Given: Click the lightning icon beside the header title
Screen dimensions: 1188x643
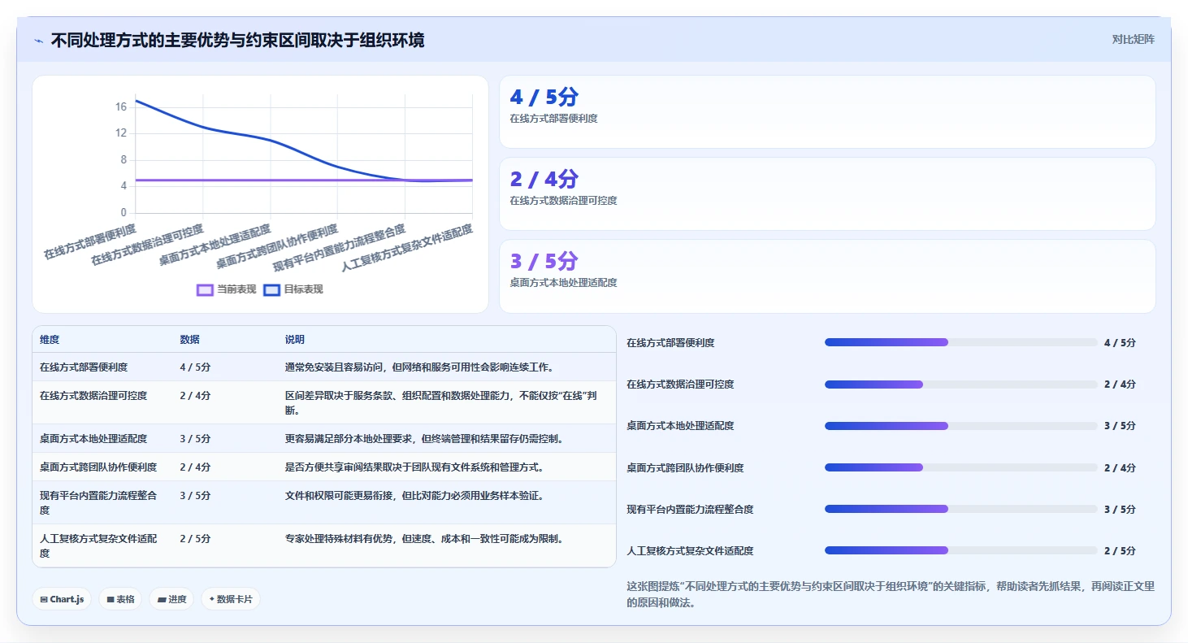Looking at the screenshot, I should coord(38,41).
